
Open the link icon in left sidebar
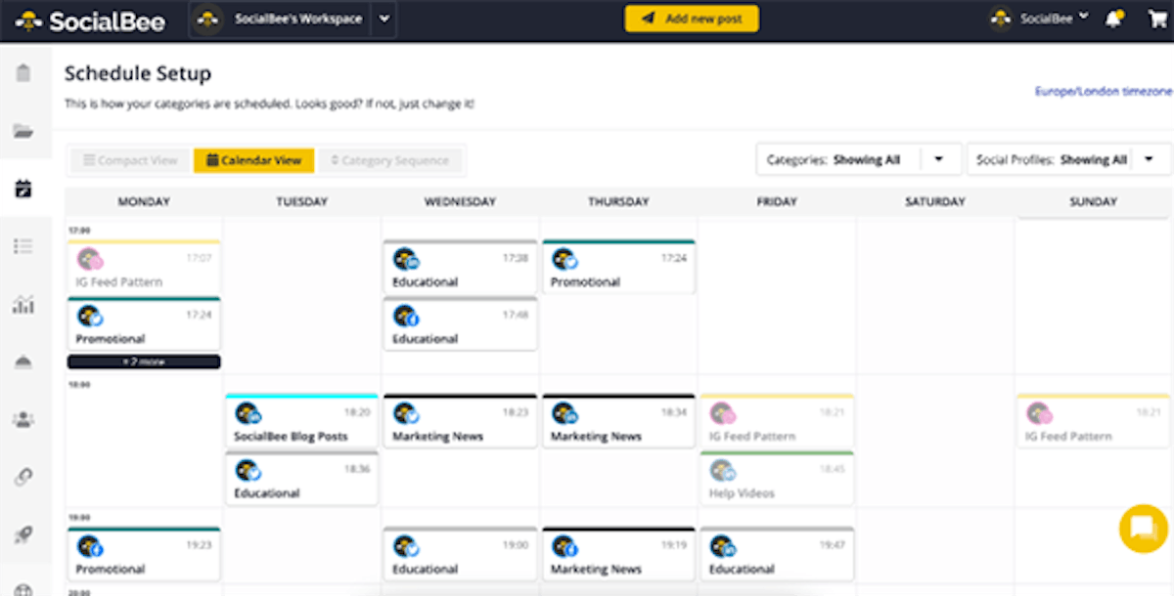tap(23, 477)
